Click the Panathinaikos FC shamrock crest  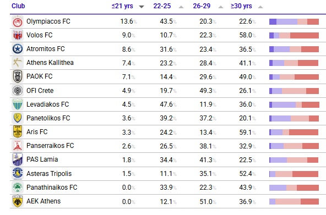18,188
